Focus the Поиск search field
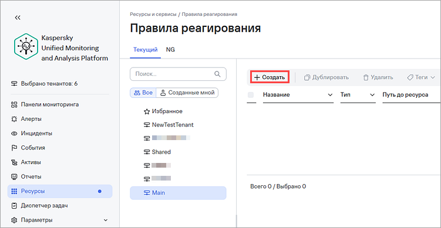Screen dimensions: 441x228 [x=178, y=74]
